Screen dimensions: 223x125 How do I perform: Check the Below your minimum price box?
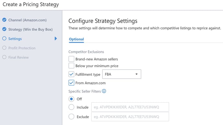tap(71, 66)
